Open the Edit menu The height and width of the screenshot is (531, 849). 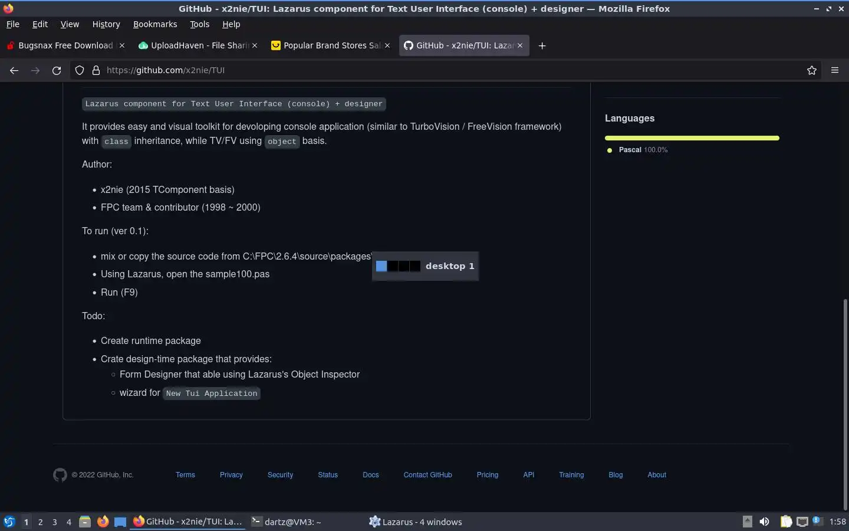pyautogui.click(x=40, y=24)
